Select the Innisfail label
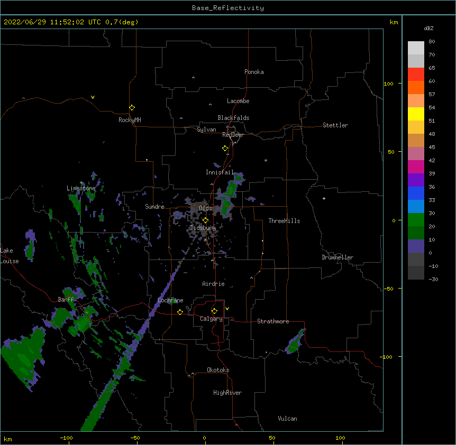Image resolution: width=456 pixels, height=445 pixels. coord(220,172)
